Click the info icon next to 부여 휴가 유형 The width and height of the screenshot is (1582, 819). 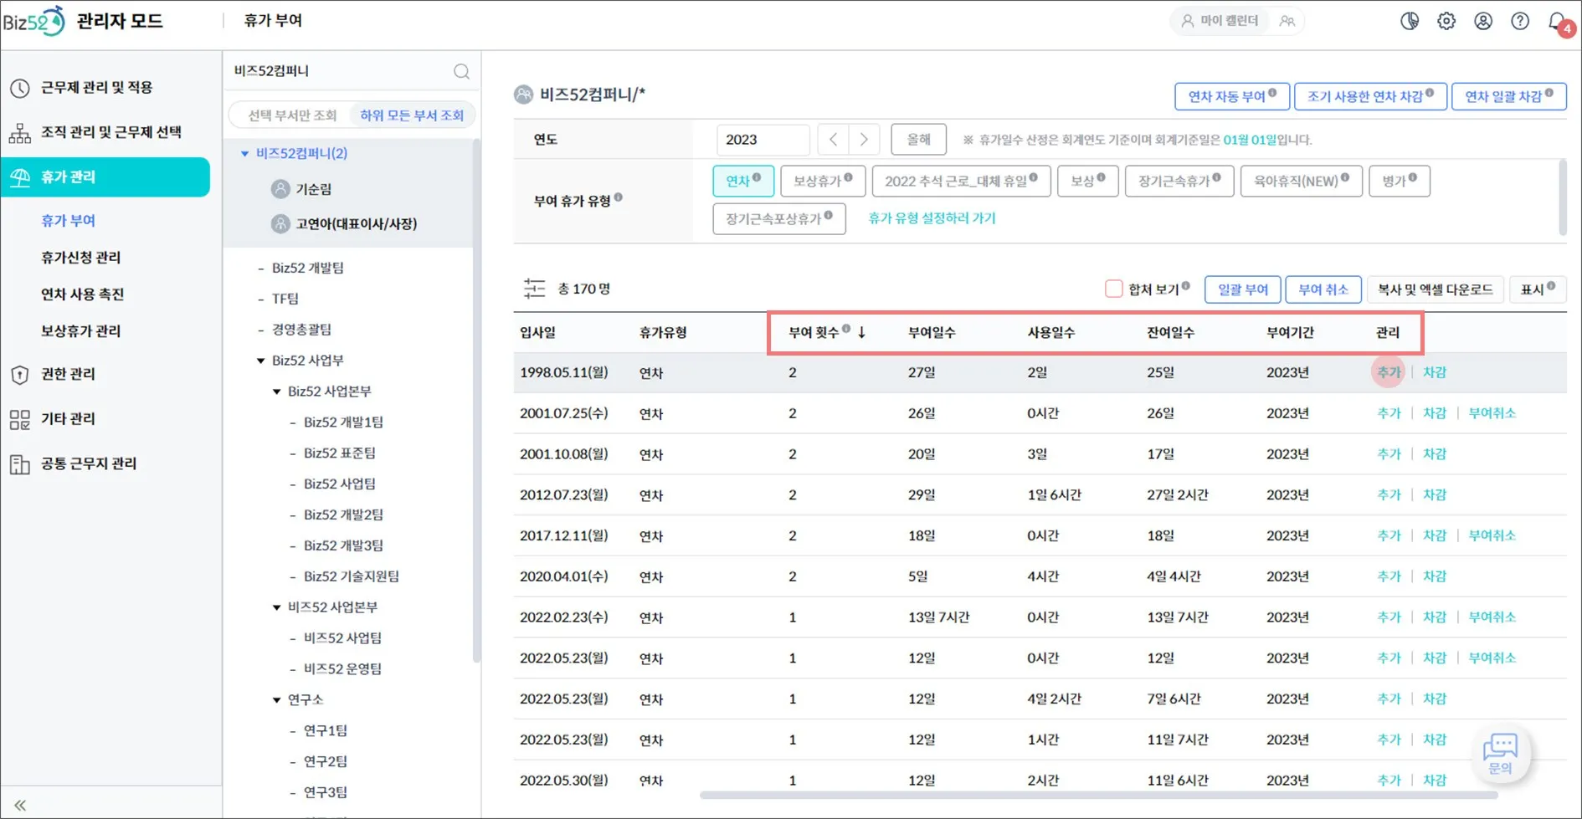[618, 197]
